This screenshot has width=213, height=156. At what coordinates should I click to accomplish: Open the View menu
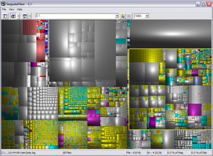12,9
